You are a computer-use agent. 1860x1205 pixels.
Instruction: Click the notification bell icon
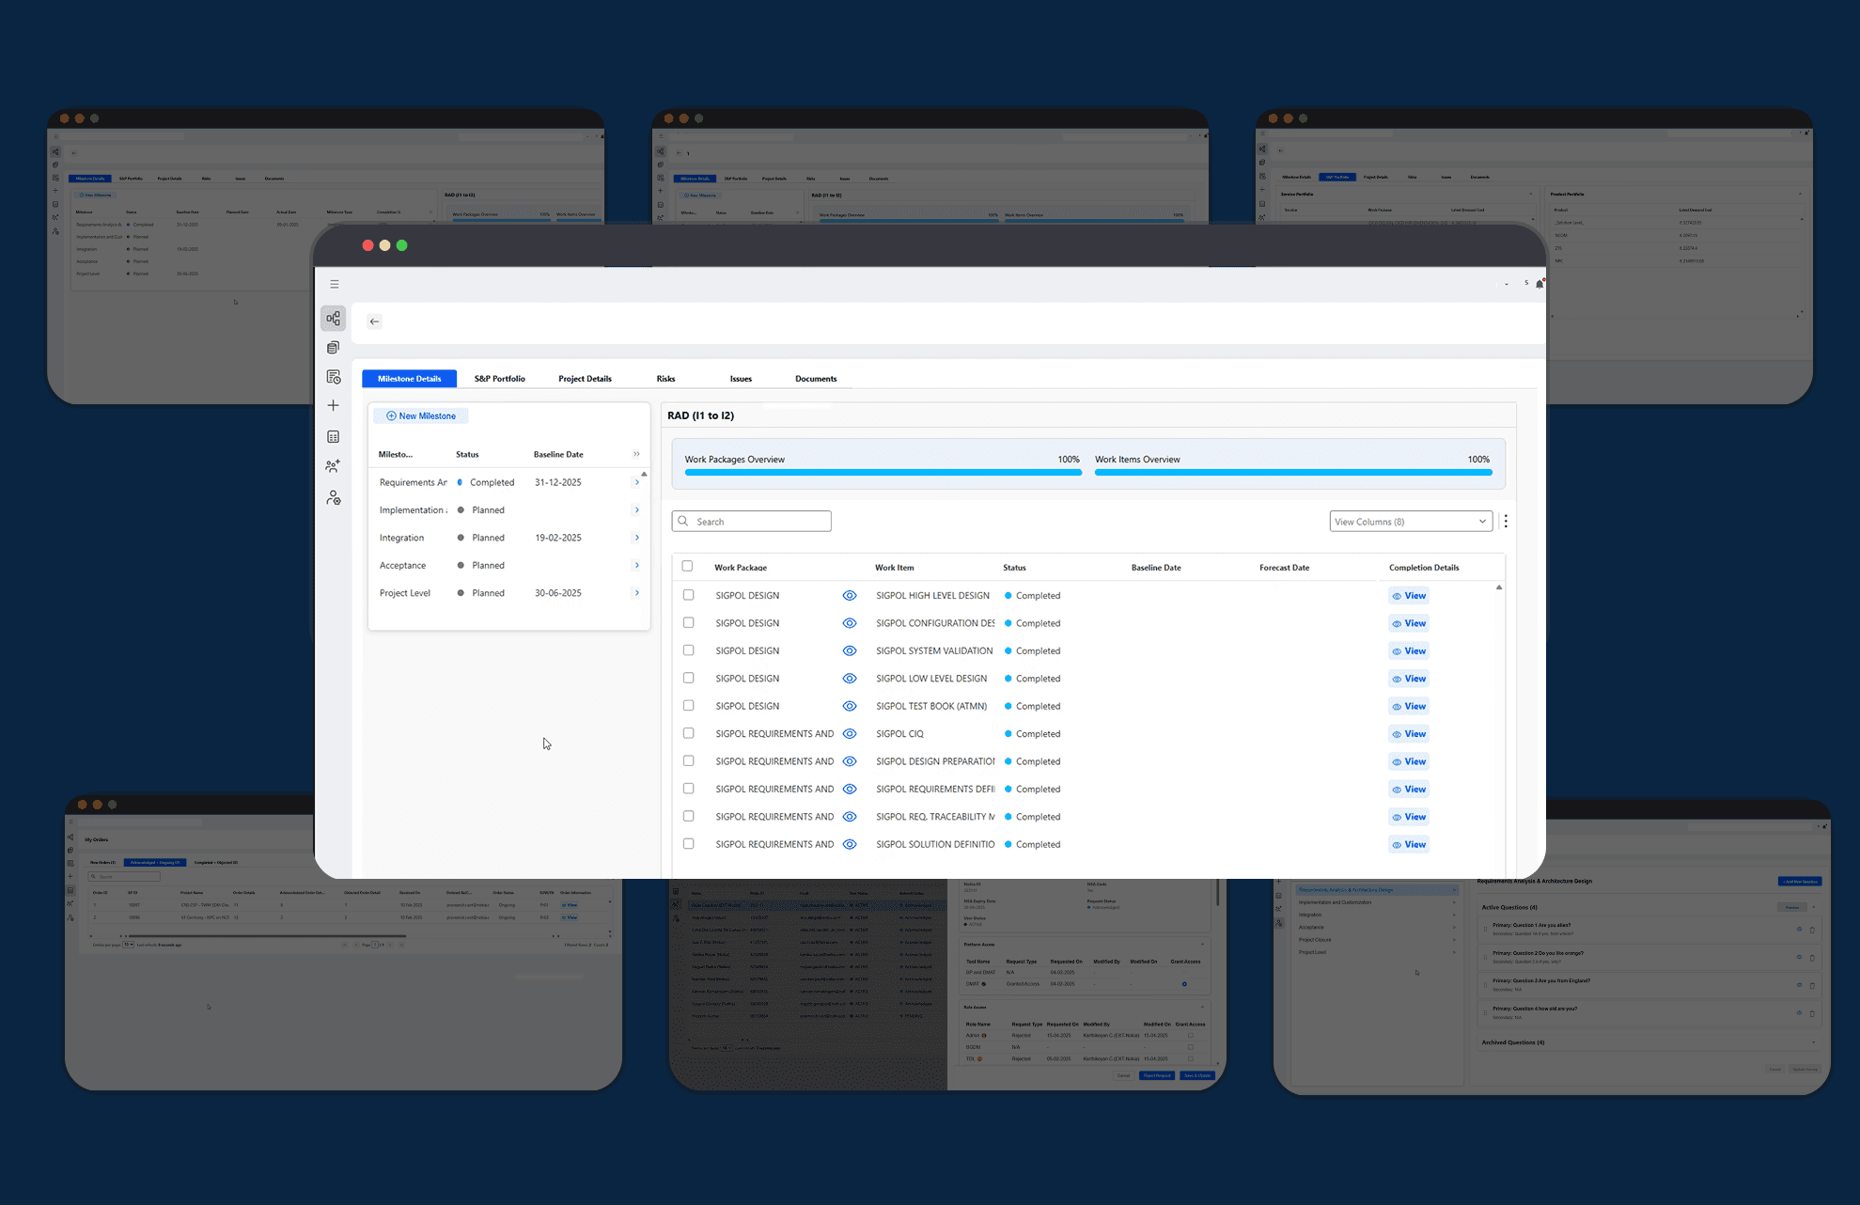click(x=1539, y=284)
